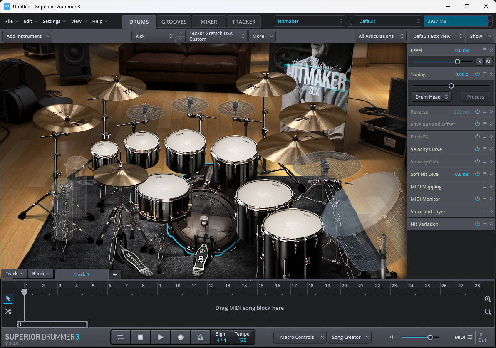496x348 pixels.
Task: Toggle the Tuning power button
Action: 477,74
